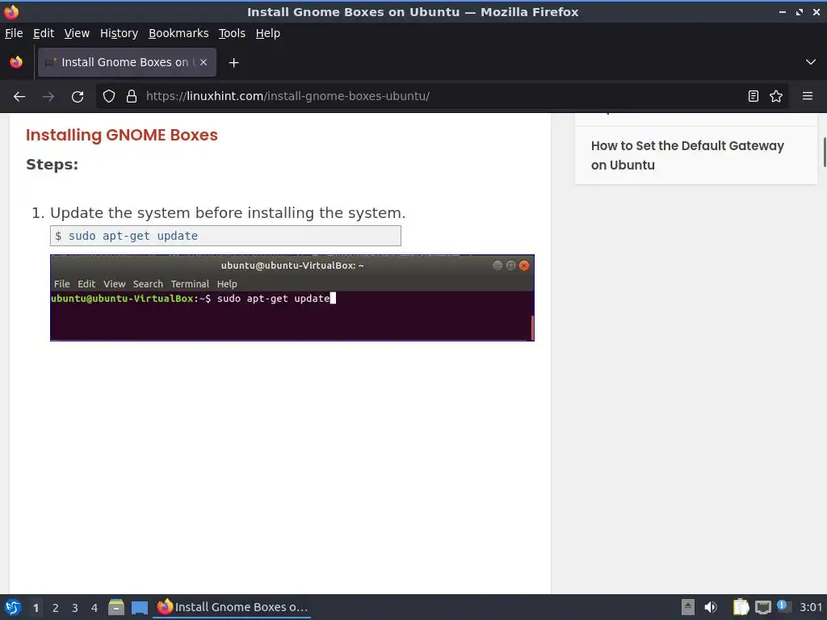Open the Help menu
Image resolution: width=827 pixels, height=620 pixels.
(x=268, y=33)
